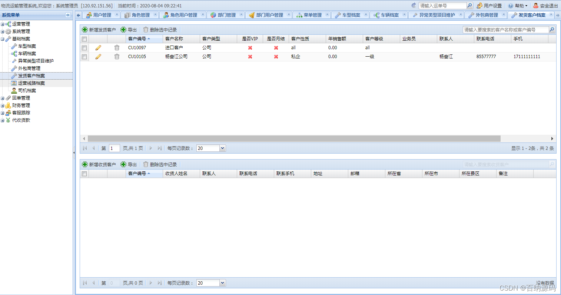Toggle select-all checkbox in shipper grid
Screen dimensions: 561x295
click(84, 39)
